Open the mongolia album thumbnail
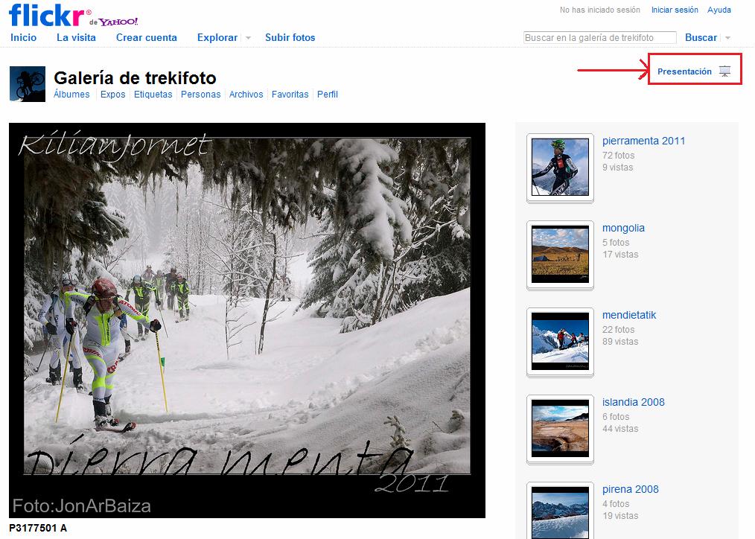Image resolution: width=755 pixels, height=539 pixels. click(x=560, y=254)
